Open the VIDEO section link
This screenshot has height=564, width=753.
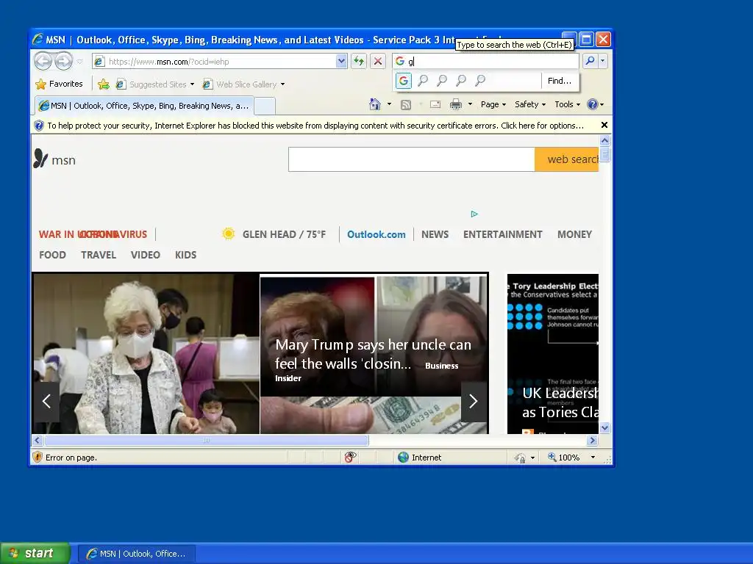click(x=145, y=255)
